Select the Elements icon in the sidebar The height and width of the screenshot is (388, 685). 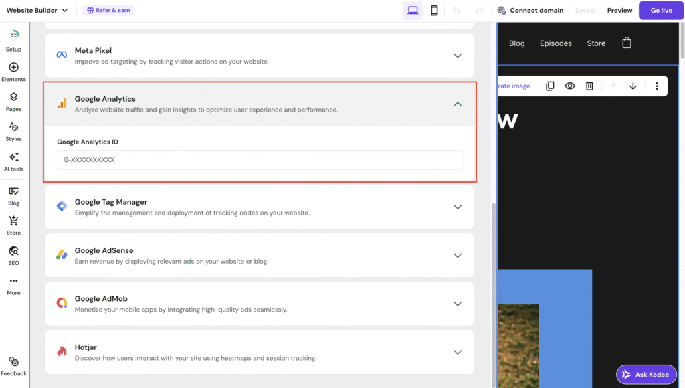[x=13, y=71]
